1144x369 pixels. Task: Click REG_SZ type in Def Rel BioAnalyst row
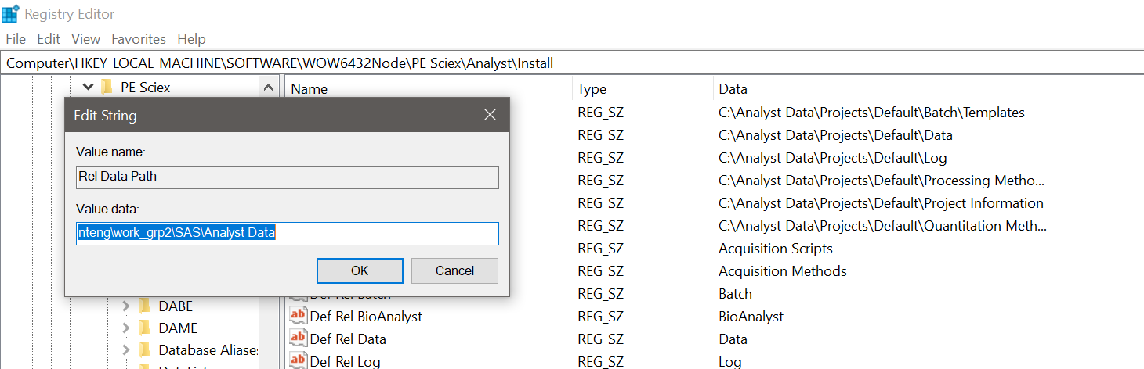tap(600, 317)
